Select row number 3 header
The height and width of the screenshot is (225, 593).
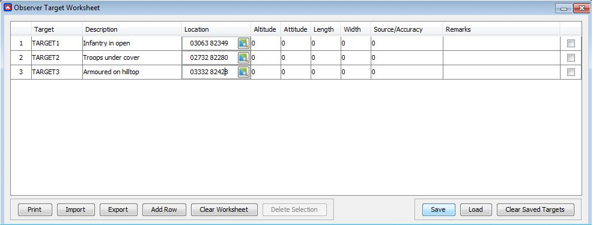(x=21, y=72)
